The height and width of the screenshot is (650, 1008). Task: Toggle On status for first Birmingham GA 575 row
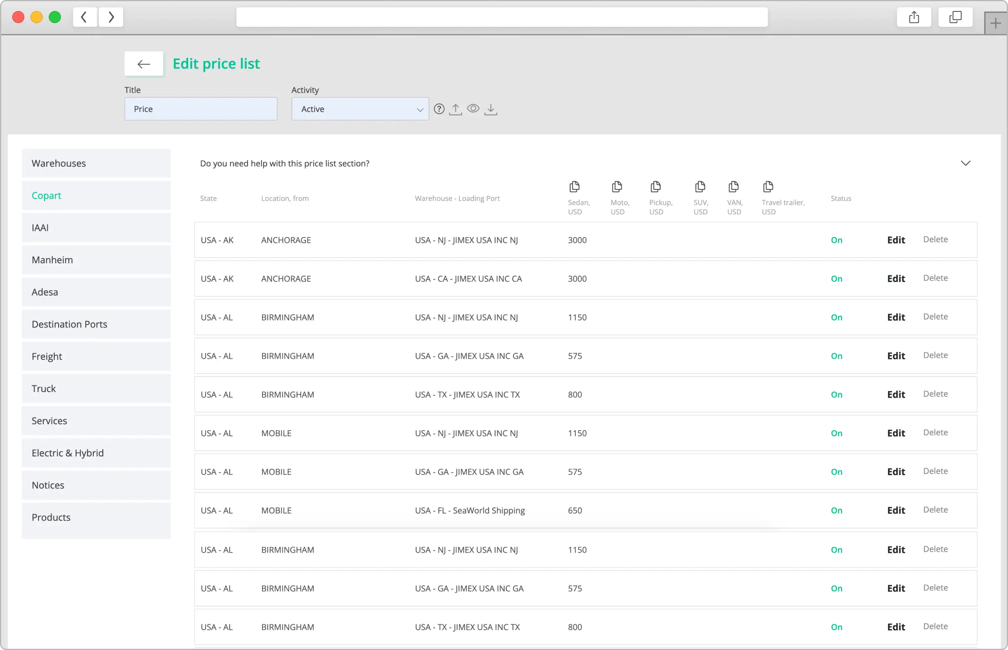pos(837,356)
